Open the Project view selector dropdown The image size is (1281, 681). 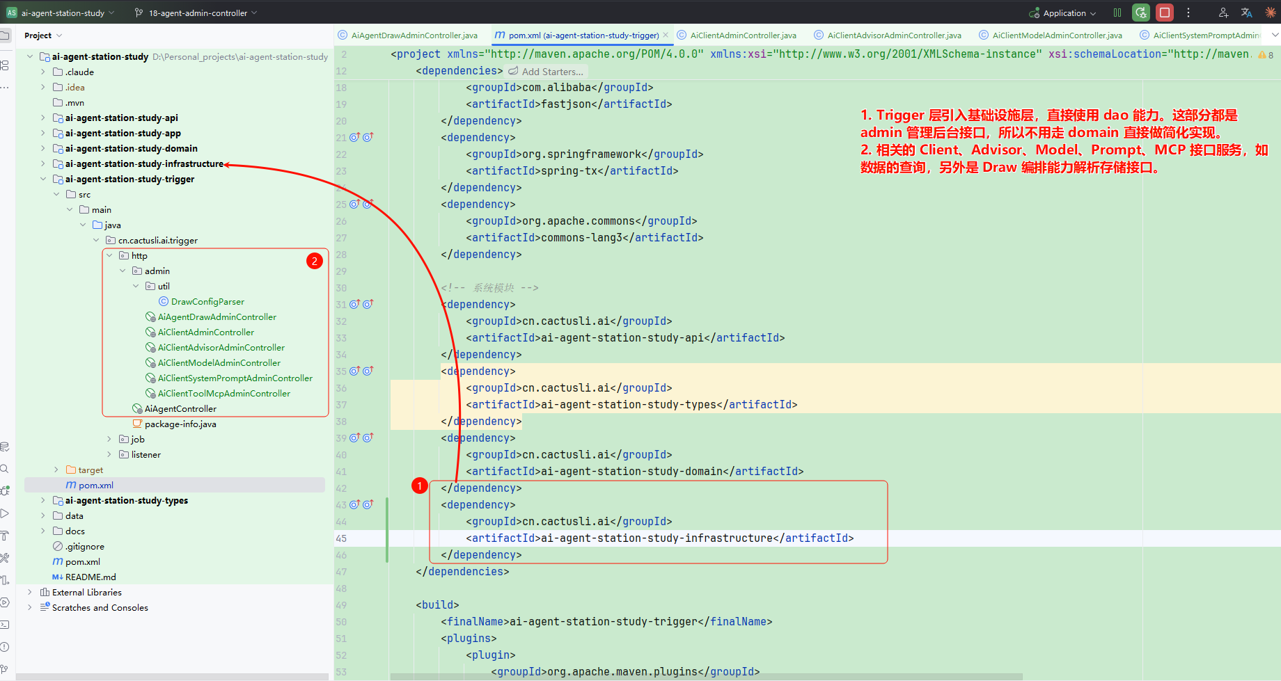click(x=43, y=35)
